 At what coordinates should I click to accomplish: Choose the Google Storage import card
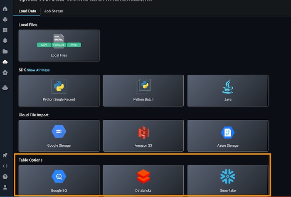pos(59,135)
